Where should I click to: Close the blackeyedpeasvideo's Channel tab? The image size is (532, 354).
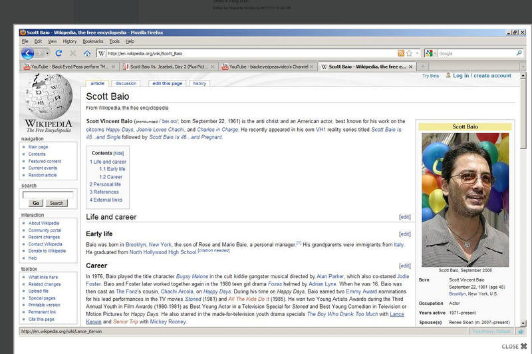point(311,67)
